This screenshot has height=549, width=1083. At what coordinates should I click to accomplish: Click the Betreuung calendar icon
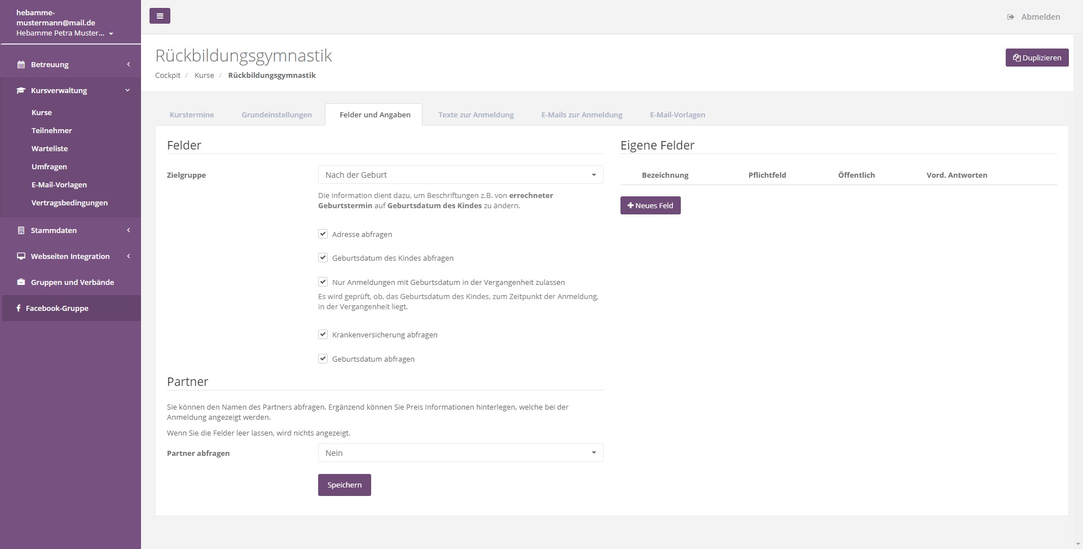21,64
